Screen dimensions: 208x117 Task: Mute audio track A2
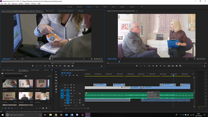74,100
